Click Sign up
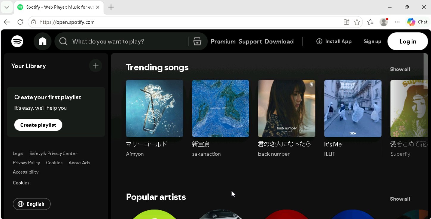431x219 pixels. (x=372, y=41)
